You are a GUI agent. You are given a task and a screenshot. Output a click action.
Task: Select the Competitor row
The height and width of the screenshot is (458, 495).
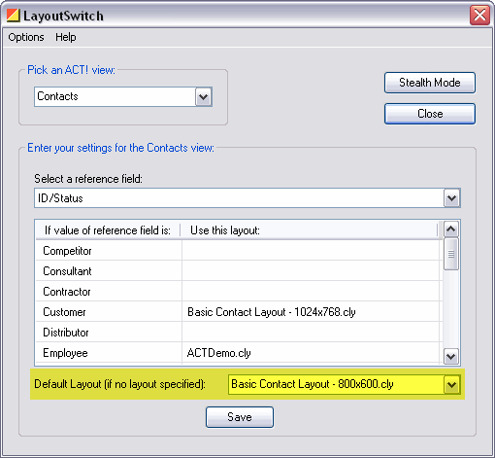tap(238, 251)
